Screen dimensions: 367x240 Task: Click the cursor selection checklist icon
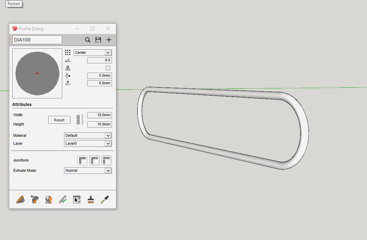(x=77, y=200)
